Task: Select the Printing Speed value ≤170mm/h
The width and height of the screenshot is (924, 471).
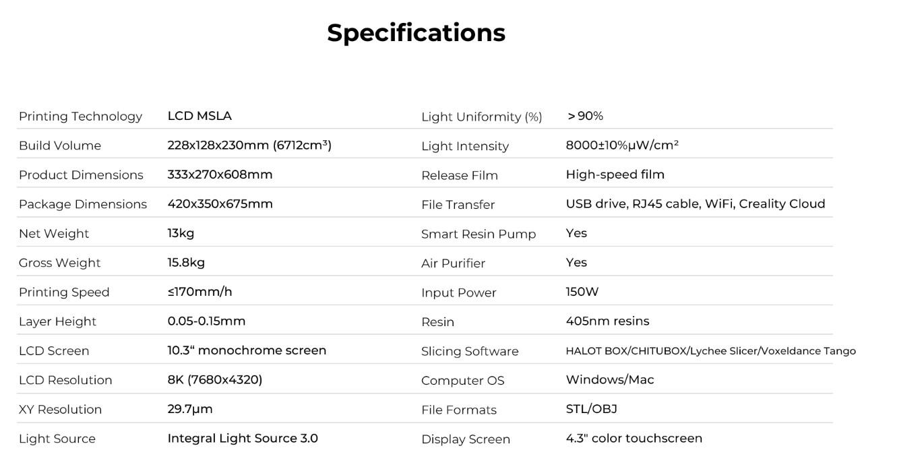Action: point(199,292)
